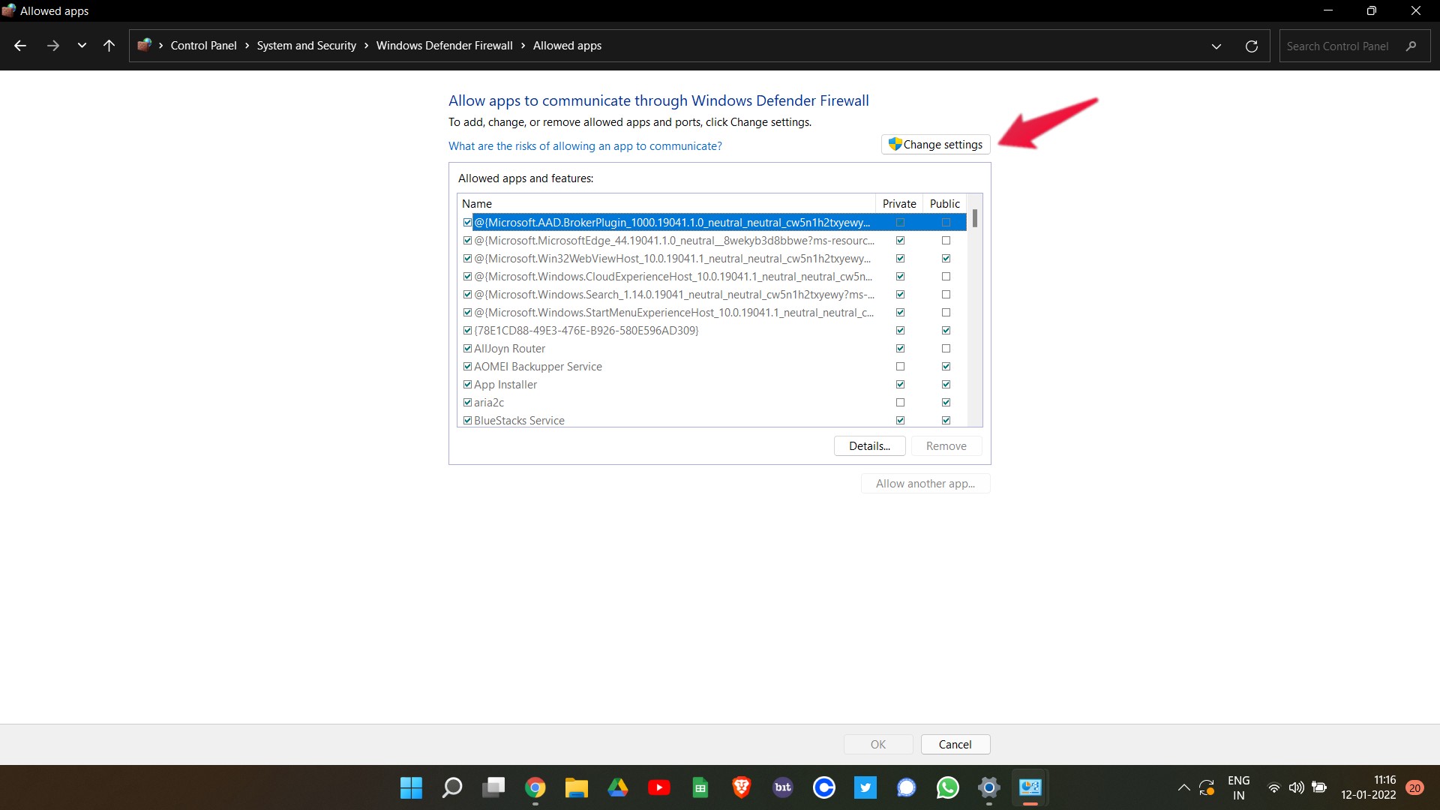Open the risks of allowing an app link
Viewport: 1440px width, 810px height.
(x=585, y=146)
